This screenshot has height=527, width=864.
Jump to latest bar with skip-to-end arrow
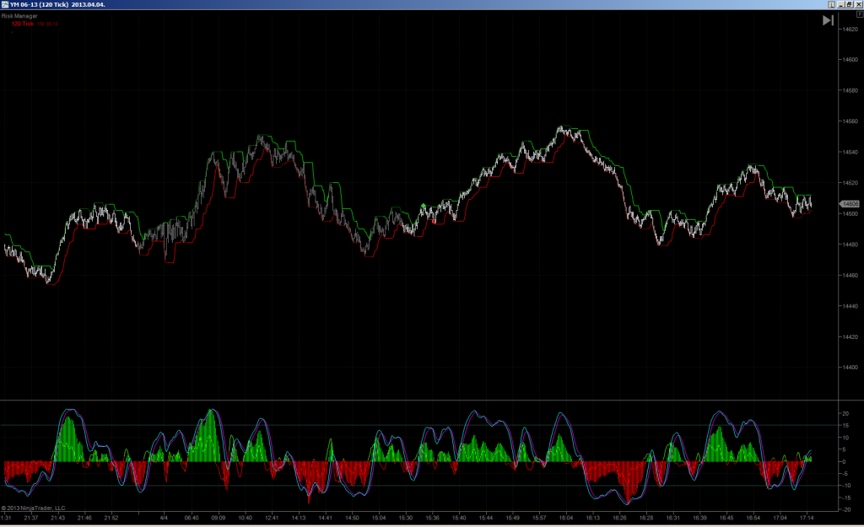(828, 20)
